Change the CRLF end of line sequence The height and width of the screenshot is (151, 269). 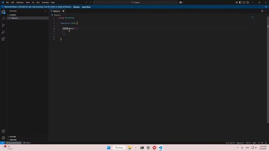point(254,143)
